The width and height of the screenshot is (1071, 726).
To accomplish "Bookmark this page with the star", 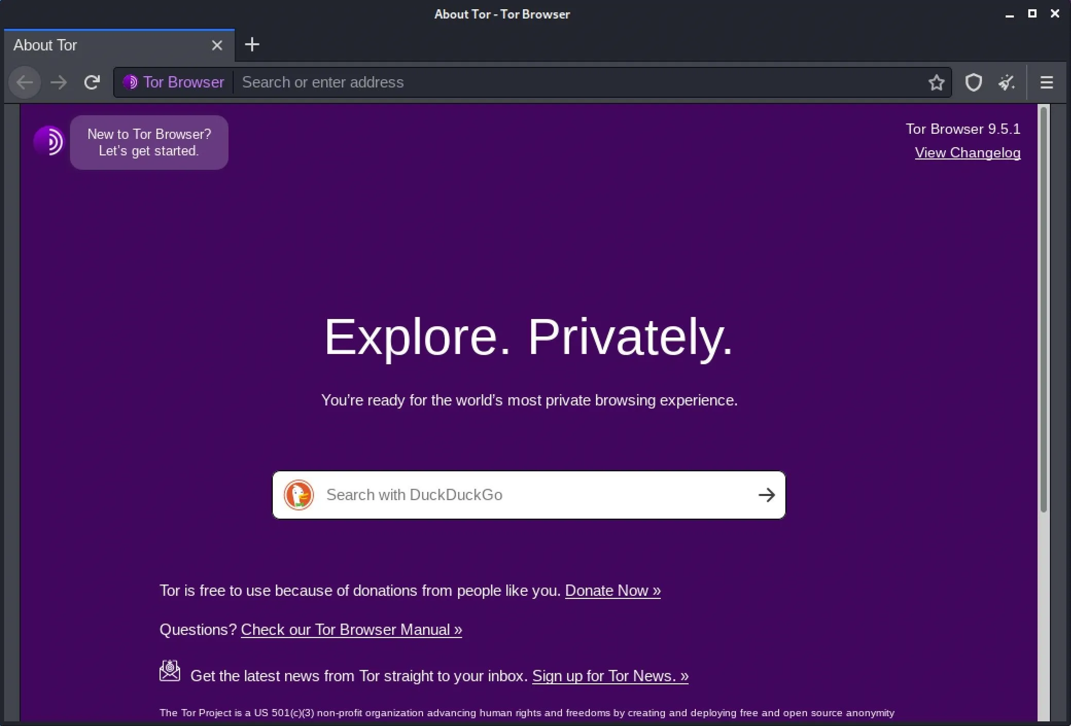I will [936, 82].
